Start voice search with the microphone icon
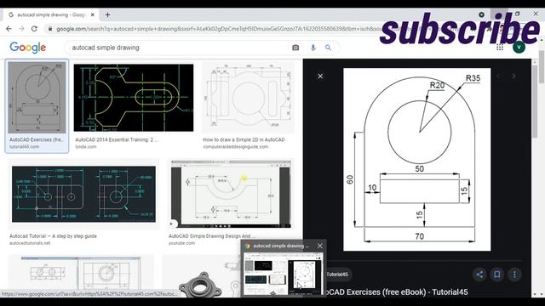Viewport: 545px width, 306px height. (x=313, y=48)
